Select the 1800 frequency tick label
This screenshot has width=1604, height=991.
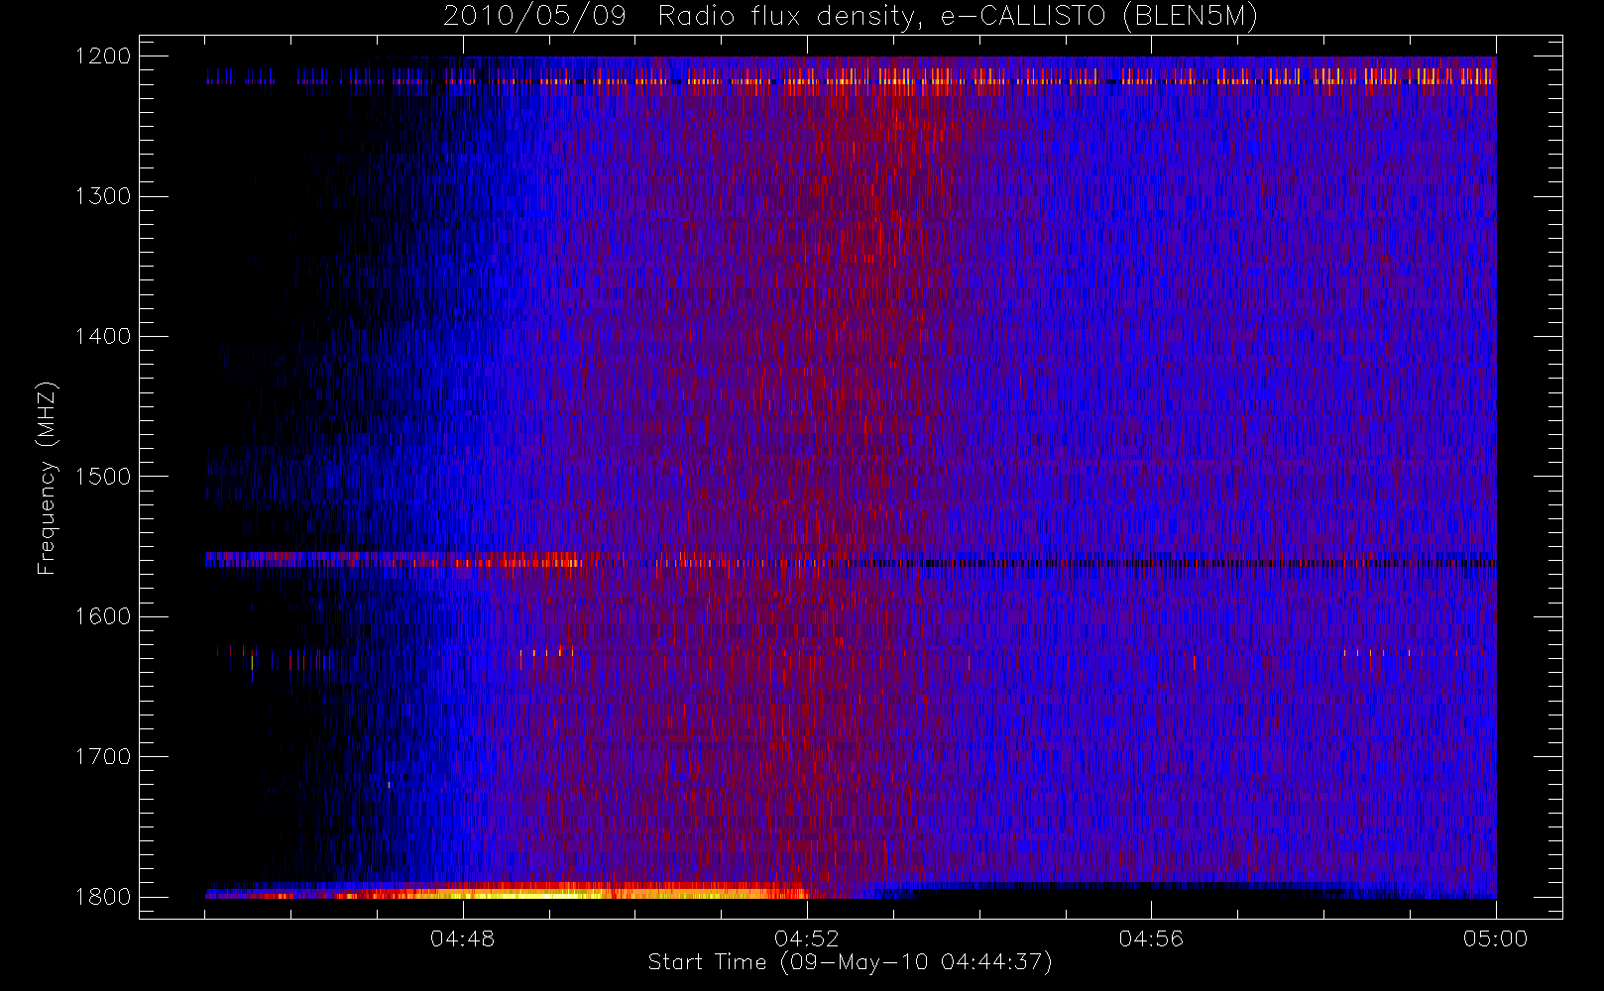coord(104,897)
